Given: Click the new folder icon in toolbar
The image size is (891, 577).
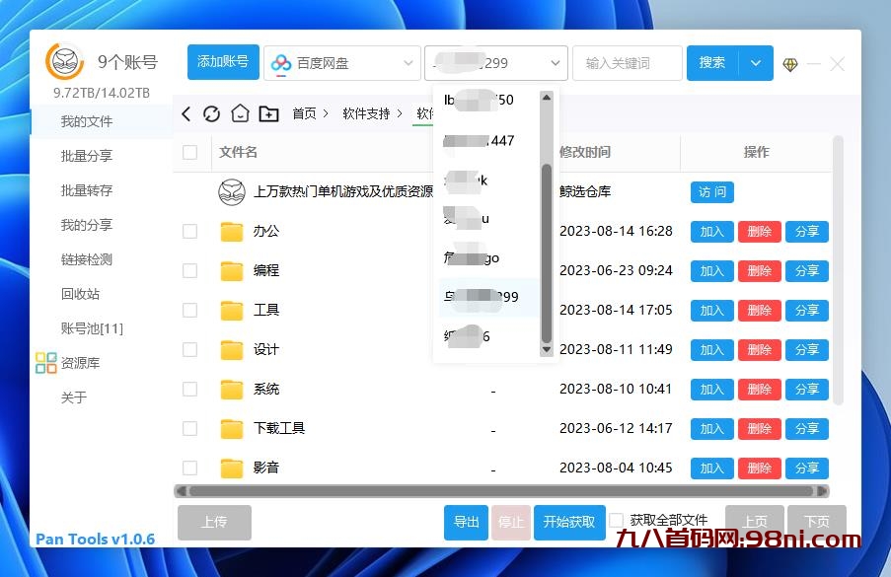Looking at the screenshot, I should click(267, 113).
